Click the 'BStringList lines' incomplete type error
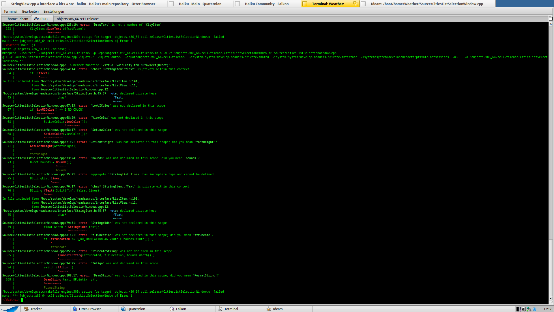The width and height of the screenshot is (554, 312). 108,174
